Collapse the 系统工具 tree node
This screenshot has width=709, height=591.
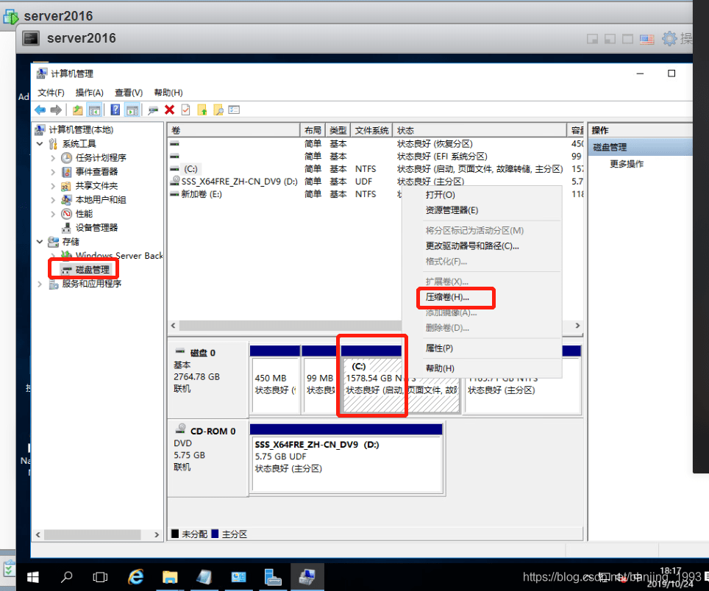click(40, 143)
